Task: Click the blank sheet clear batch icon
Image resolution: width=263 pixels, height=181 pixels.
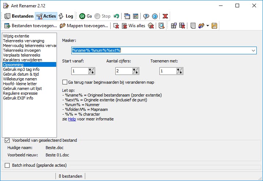Action: (193, 26)
